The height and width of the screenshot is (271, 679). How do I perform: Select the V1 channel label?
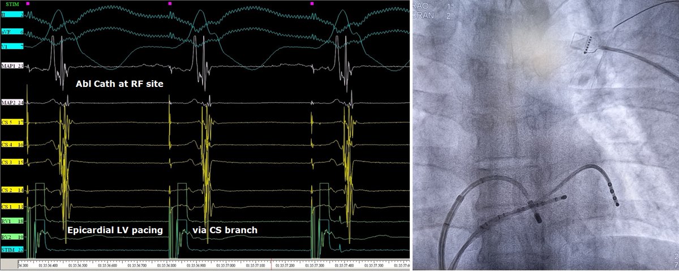click(x=12, y=45)
